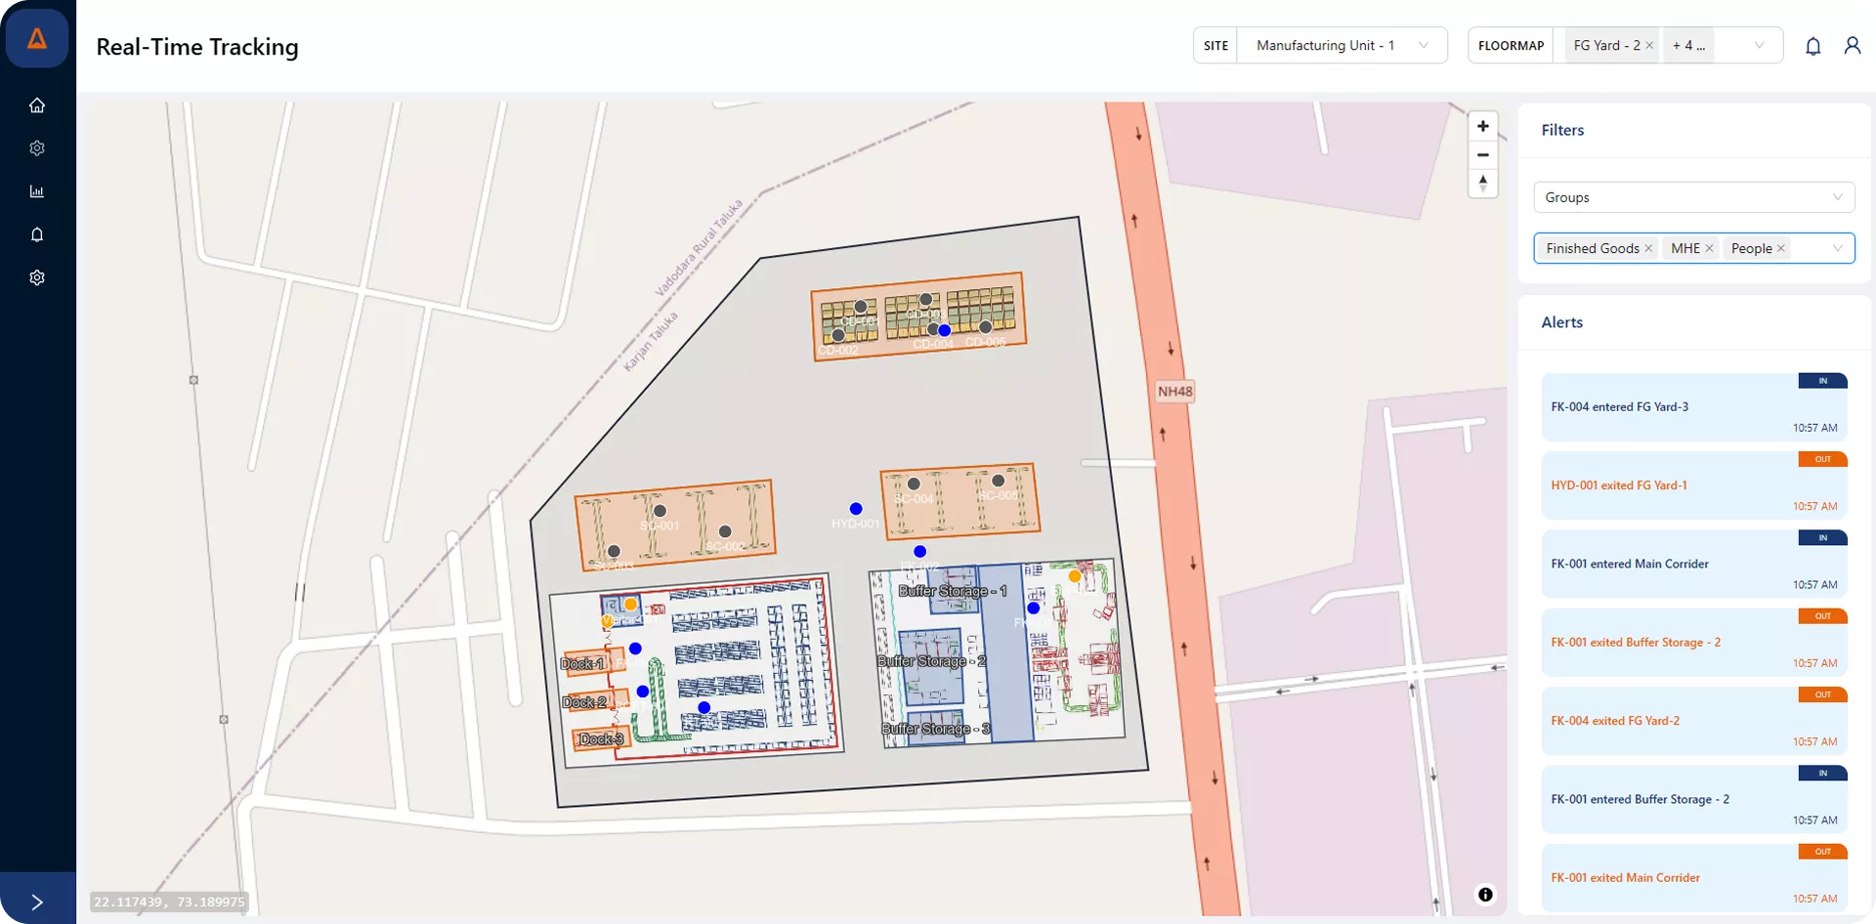Screen dimensions: 1876x924
Task: Open the analytics reports sidebar icon
Action: [x=37, y=190]
